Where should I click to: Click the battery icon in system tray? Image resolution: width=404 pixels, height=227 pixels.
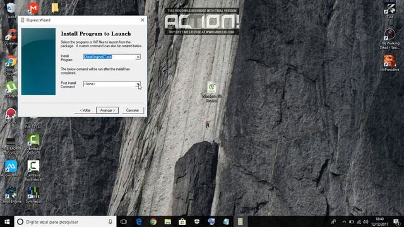coord(352,221)
